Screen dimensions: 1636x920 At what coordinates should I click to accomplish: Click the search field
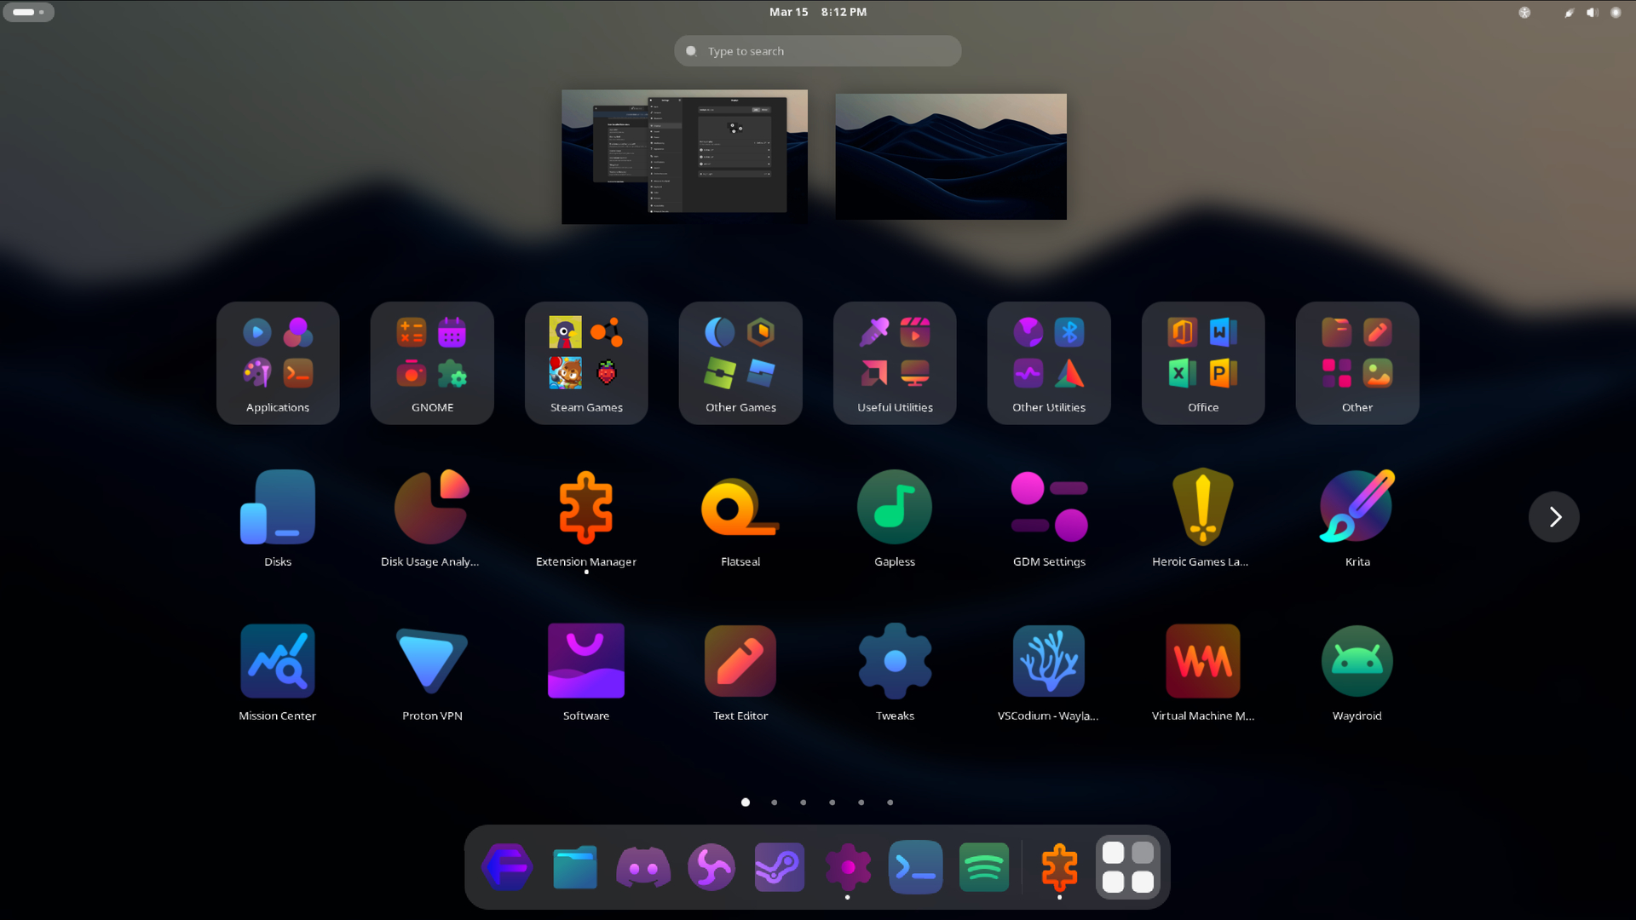pos(818,51)
